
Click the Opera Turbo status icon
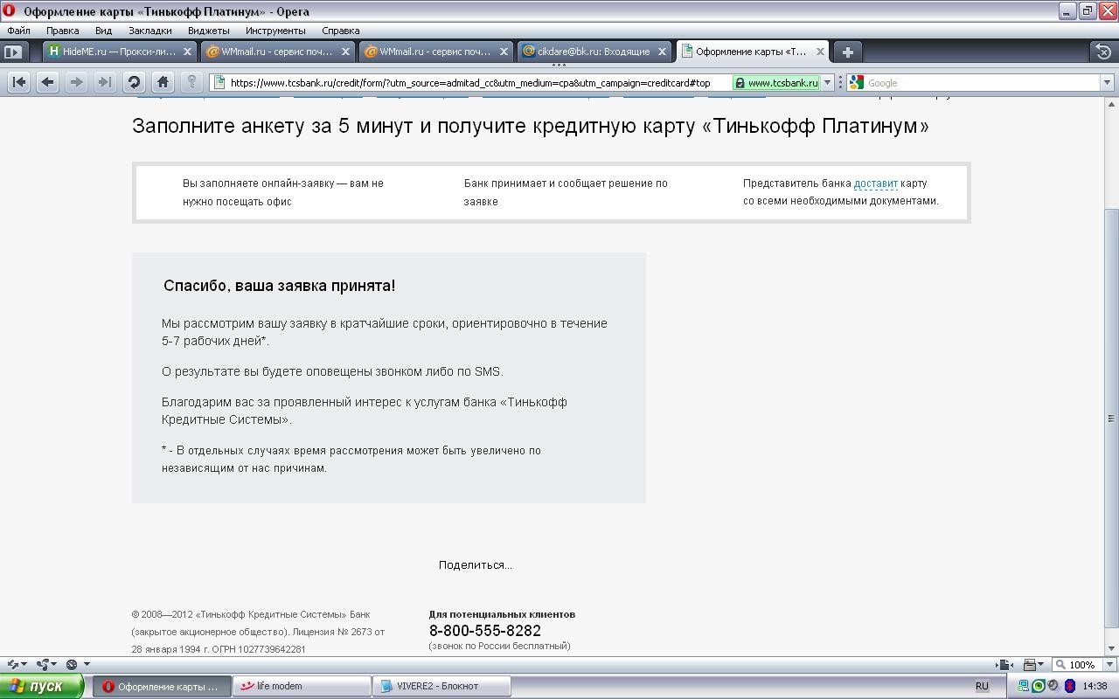coord(72,664)
